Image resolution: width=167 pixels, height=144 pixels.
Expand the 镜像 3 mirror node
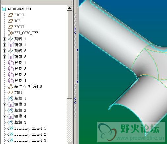[4, 105]
